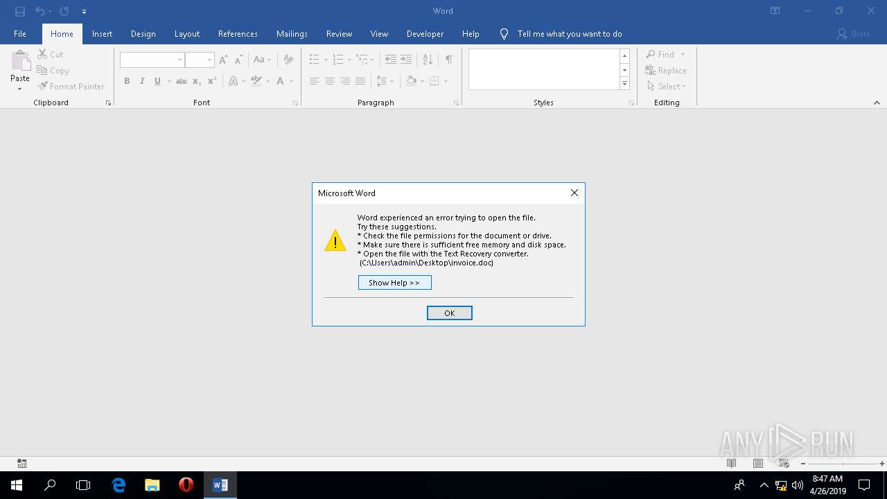Click Clear All Formatting icon
Viewport: 887px width, 499px height.
point(288,60)
